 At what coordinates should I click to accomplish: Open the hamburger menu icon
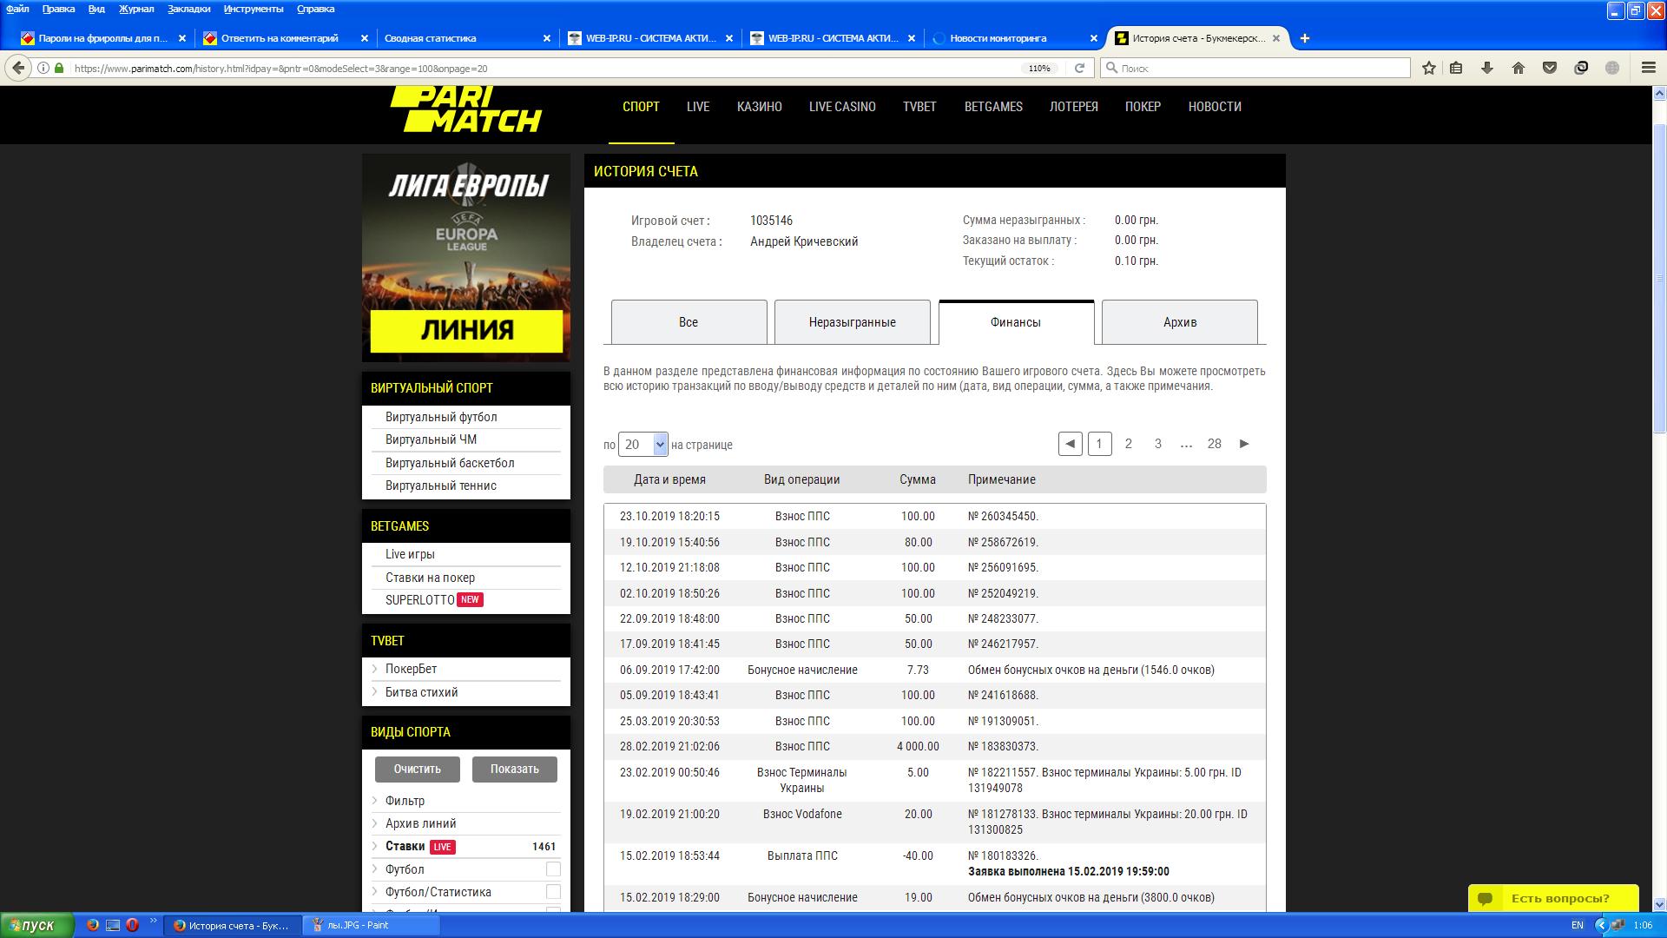pyautogui.click(x=1648, y=68)
